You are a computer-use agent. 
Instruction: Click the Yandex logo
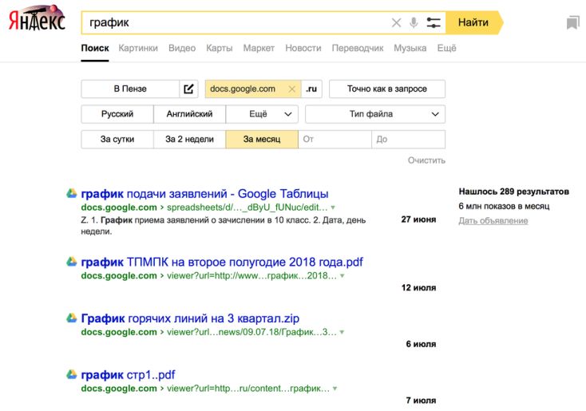pyautogui.click(x=38, y=20)
